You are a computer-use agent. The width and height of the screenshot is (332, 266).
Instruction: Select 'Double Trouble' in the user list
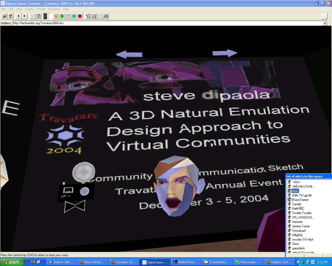click(x=302, y=213)
